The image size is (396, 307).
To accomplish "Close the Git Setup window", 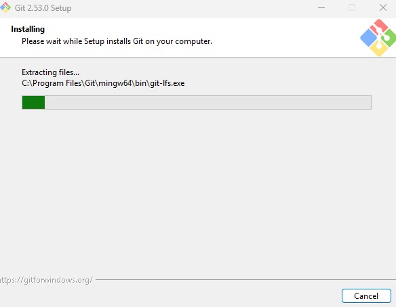I will [383, 8].
